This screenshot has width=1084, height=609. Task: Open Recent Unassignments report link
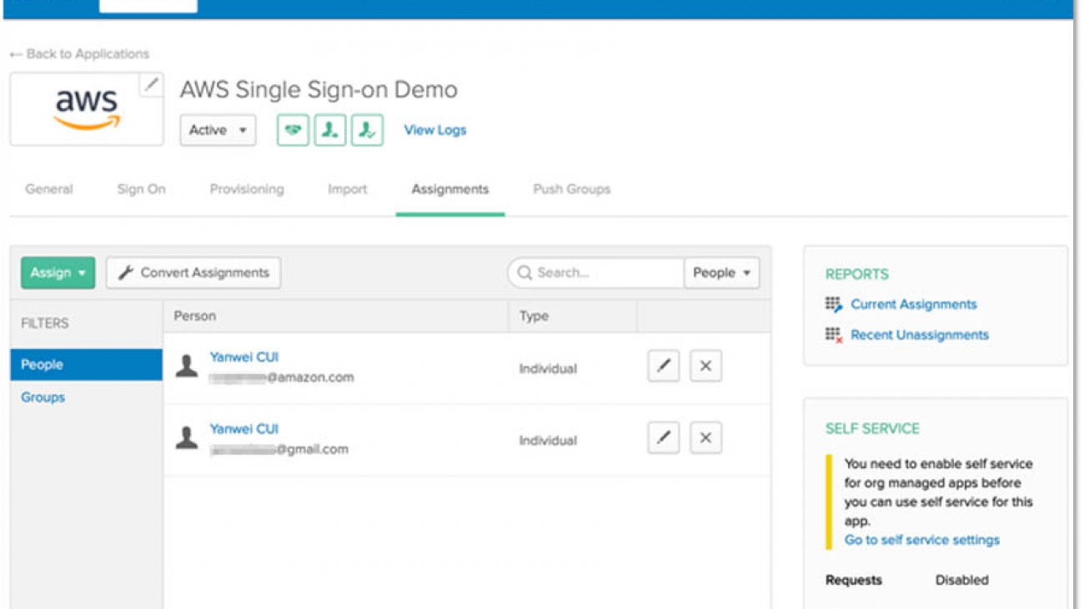point(920,335)
